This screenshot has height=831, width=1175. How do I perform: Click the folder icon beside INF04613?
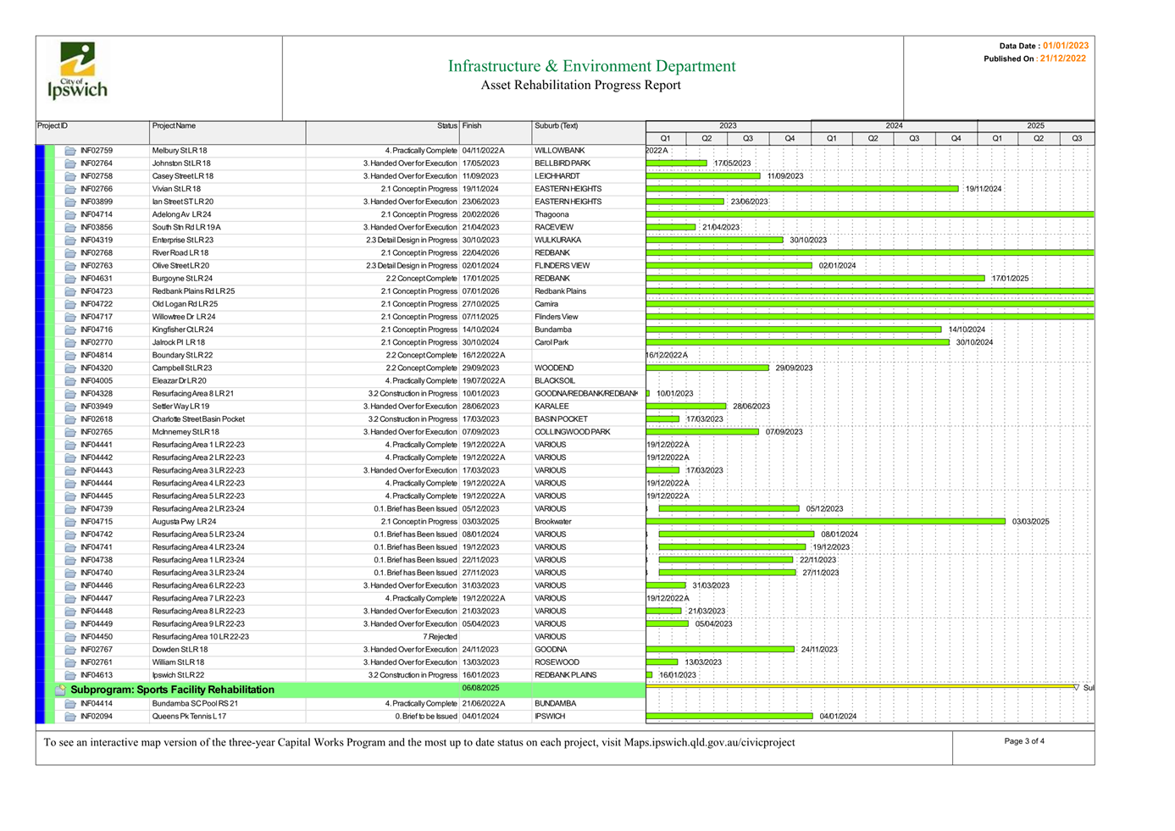point(70,675)
